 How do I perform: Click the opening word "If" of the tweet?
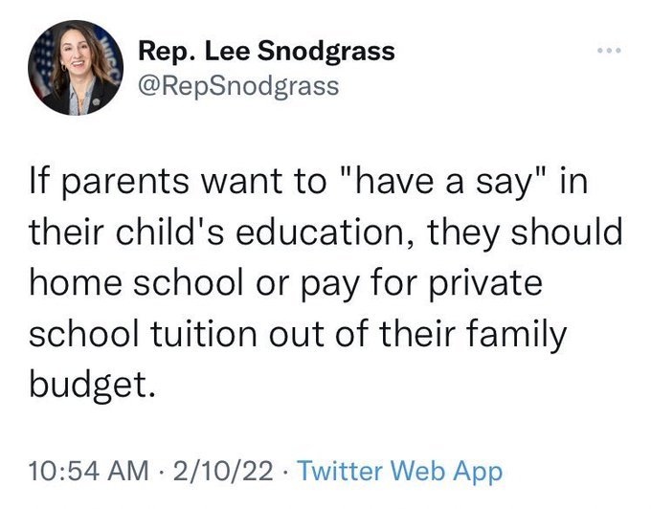coord(40,182)
